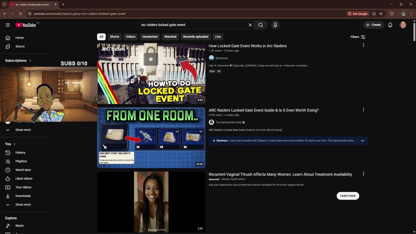The width and height of the screenshot is (416, 234).
Task: Filter results by Recently uploaded
Action: (196, 37)
